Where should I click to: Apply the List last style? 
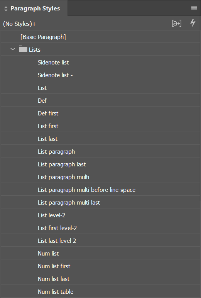point(100,139)
